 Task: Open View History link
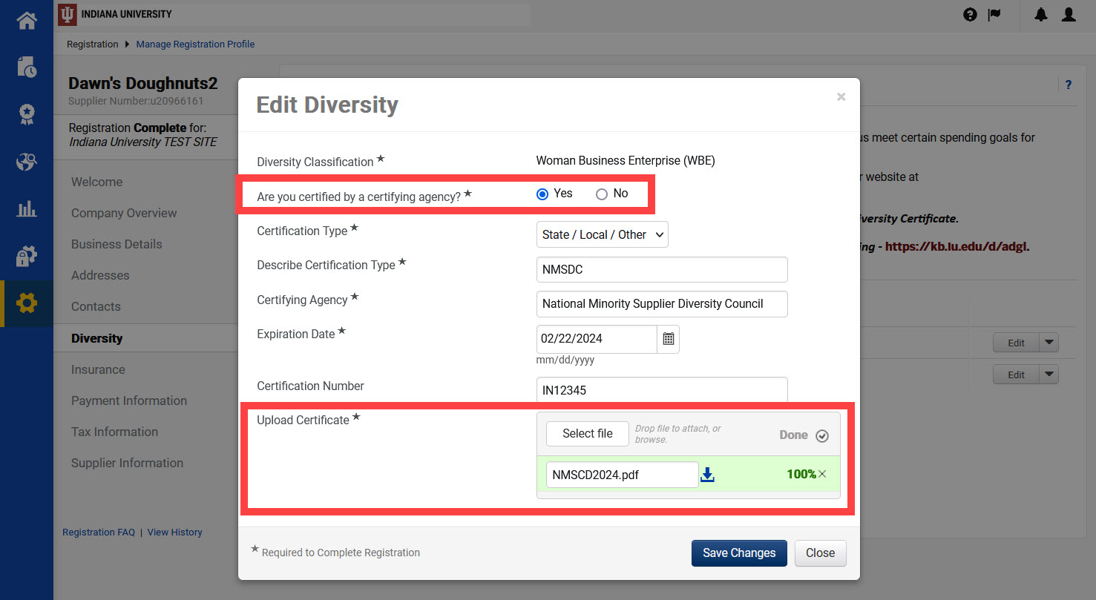pos(174,533)
